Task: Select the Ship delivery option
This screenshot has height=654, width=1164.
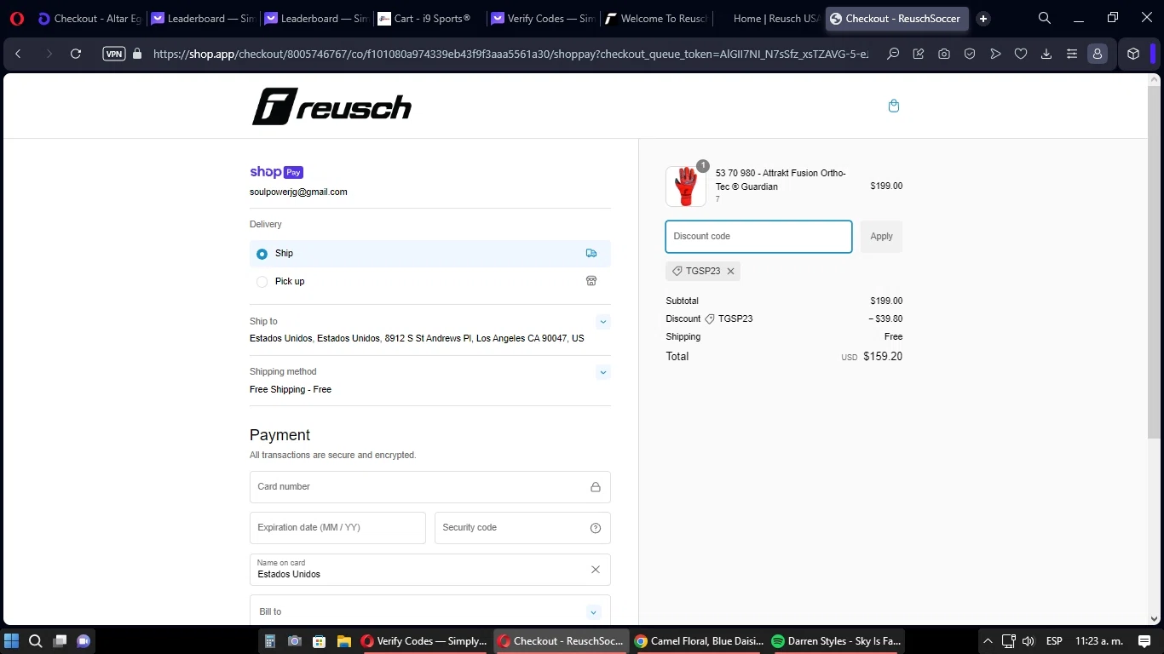Action: [x=430, y=254]
